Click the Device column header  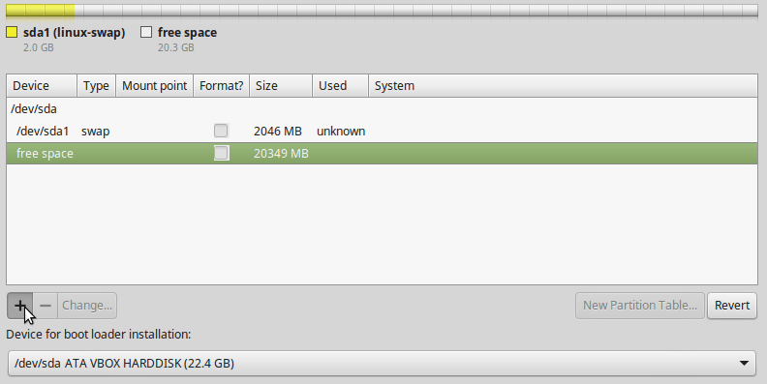click(x=42, y=86)
